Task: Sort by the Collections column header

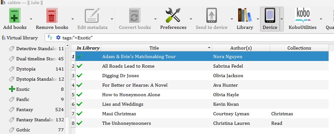Action: (299, 48)
